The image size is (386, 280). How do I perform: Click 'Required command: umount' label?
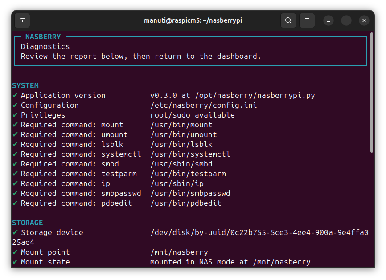[x=74, y=135]
